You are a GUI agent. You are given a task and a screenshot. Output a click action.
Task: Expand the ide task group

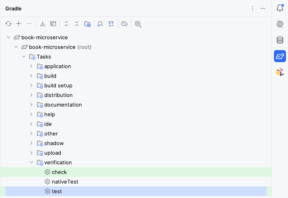pyautogui.click(x=31, y=124)
